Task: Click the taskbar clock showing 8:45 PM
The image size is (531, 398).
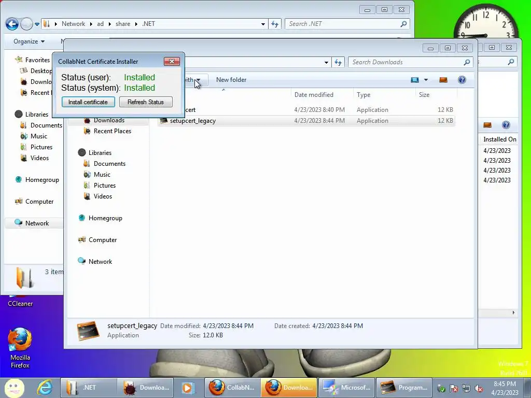Action: point(505,388)
